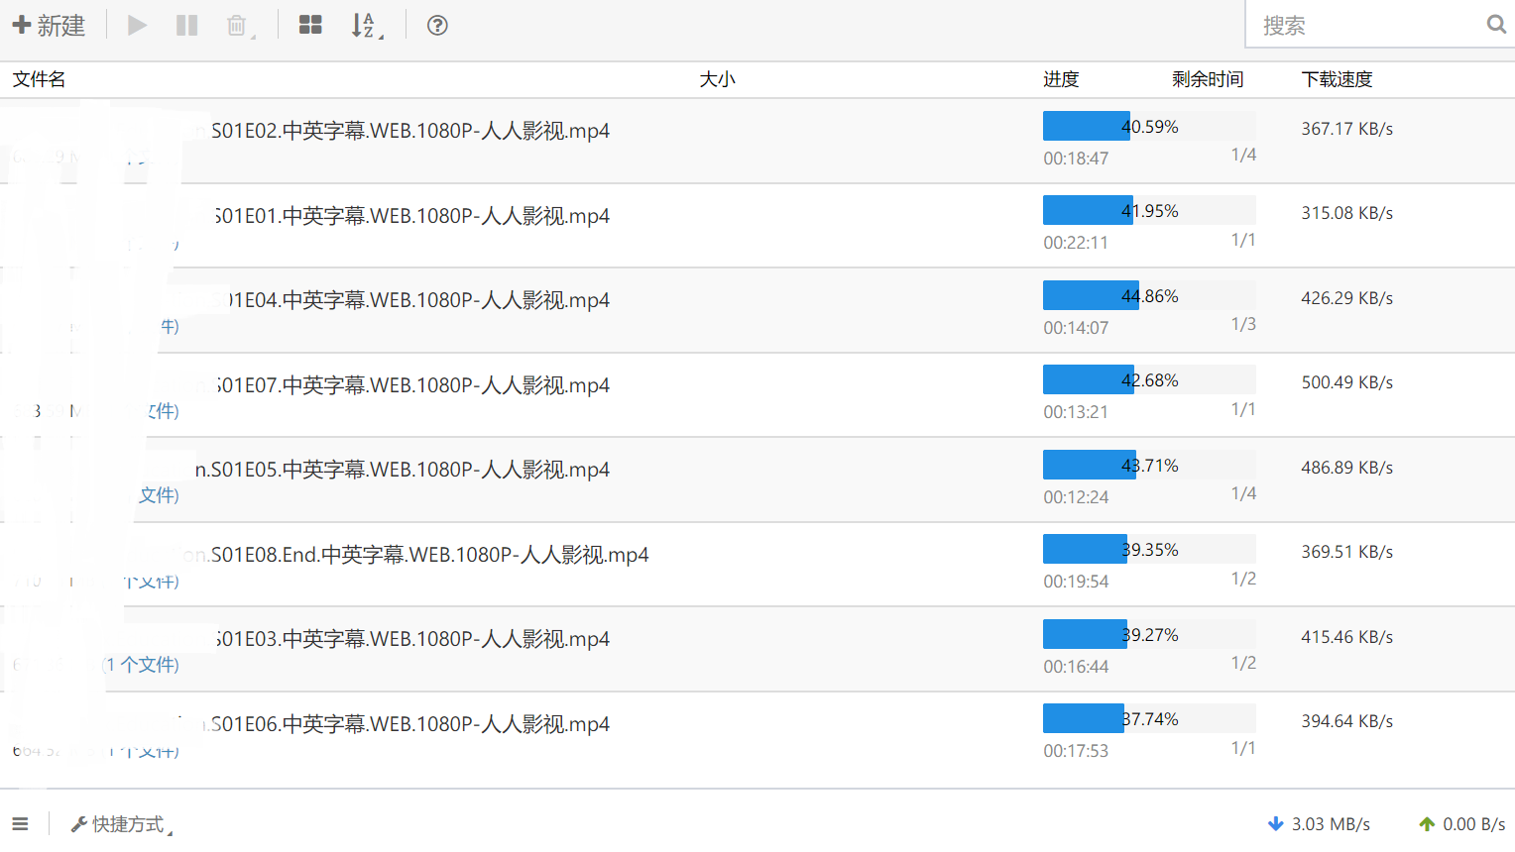Click the 415.46 KB/s speed value
The height and width of the screenshot is (852, 1515).
tap(1347, 637)
